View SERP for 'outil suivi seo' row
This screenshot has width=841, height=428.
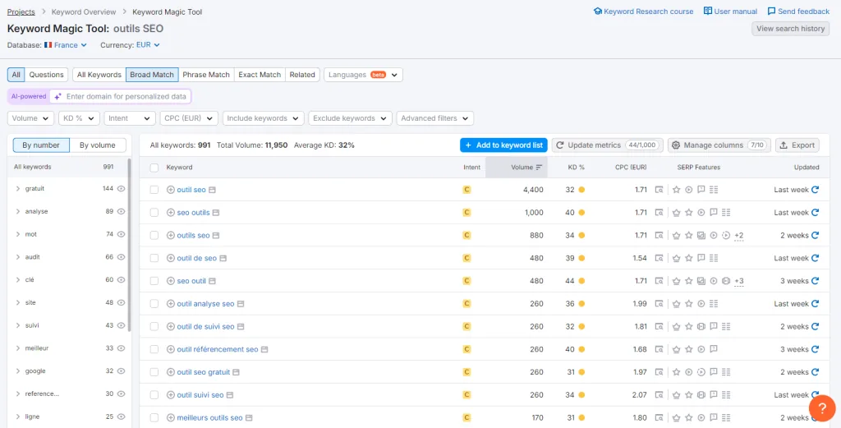pos(659,395)
